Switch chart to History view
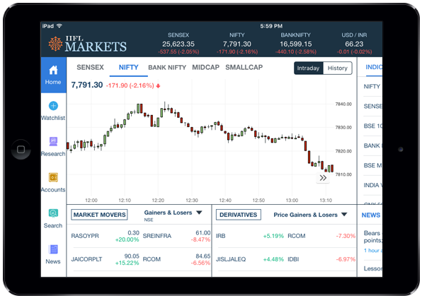 coord(338,68)
